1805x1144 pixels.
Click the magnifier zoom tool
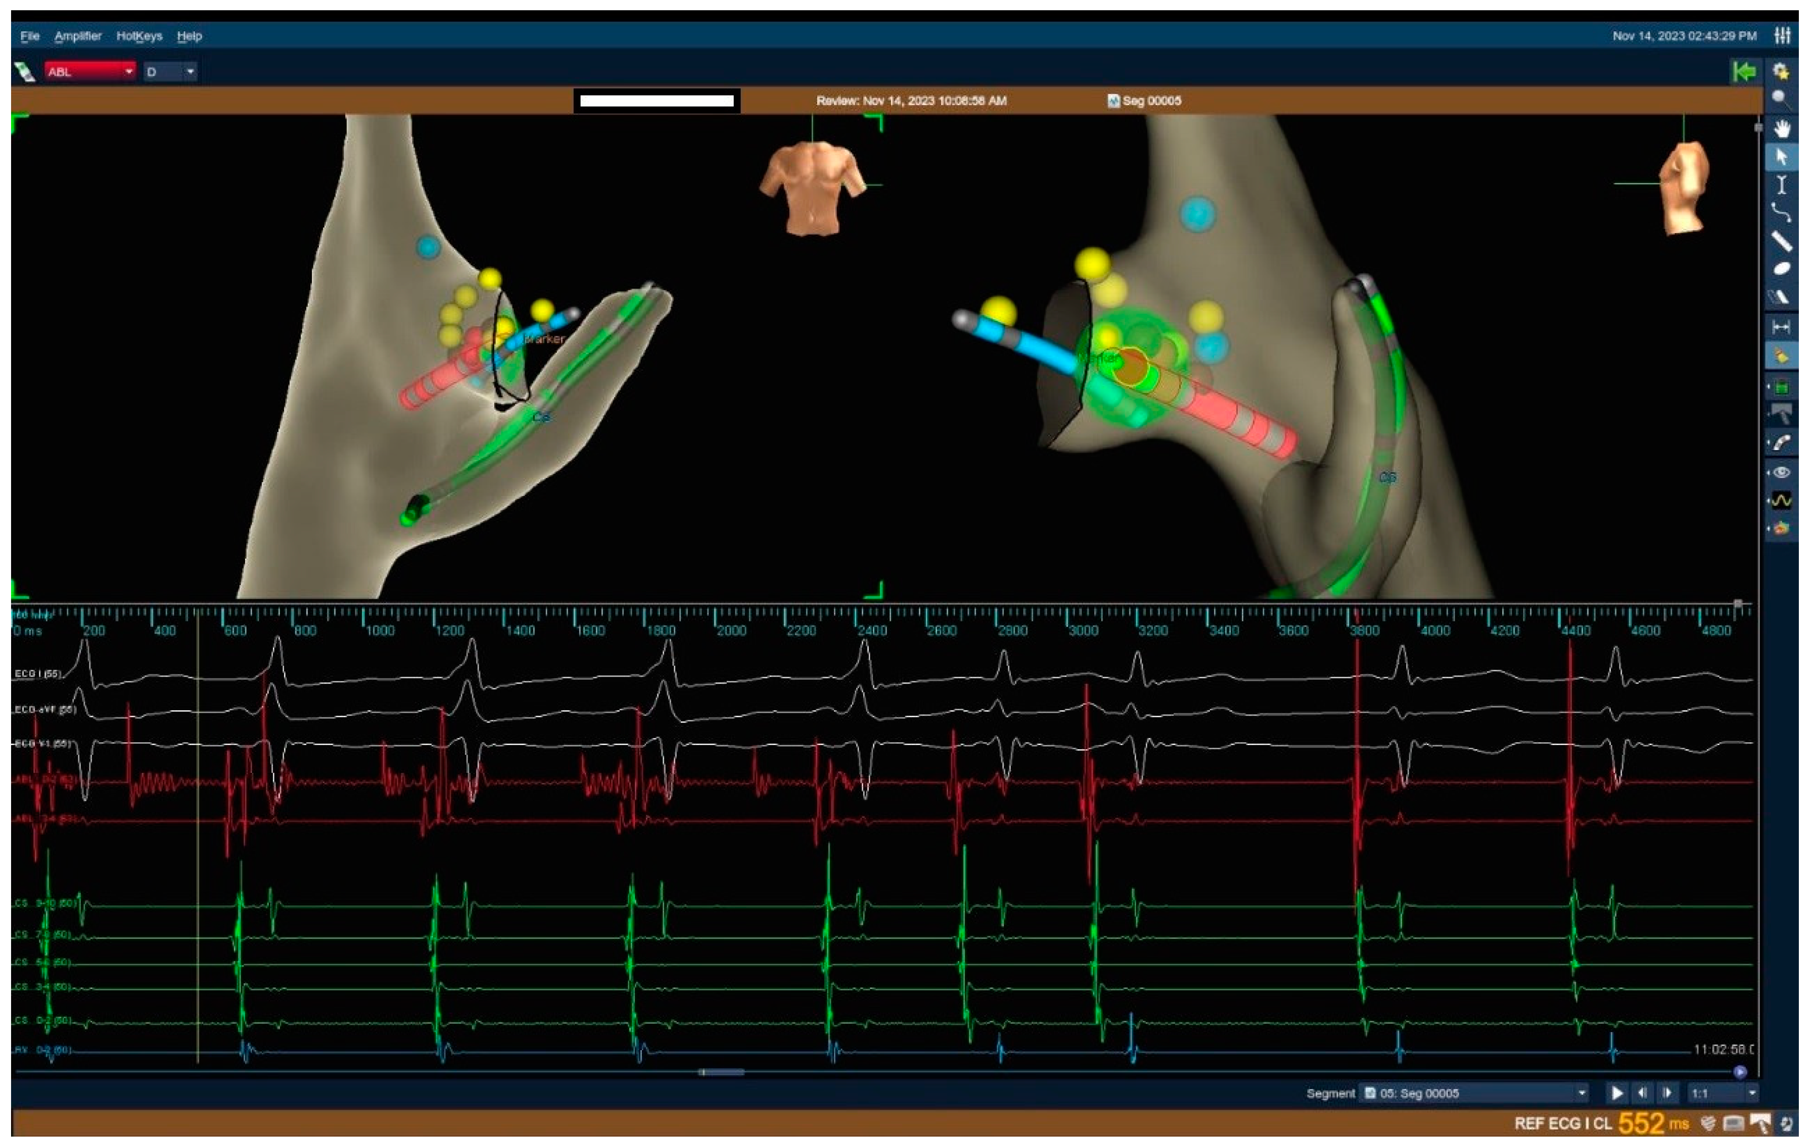click(x=1781, y=99)
